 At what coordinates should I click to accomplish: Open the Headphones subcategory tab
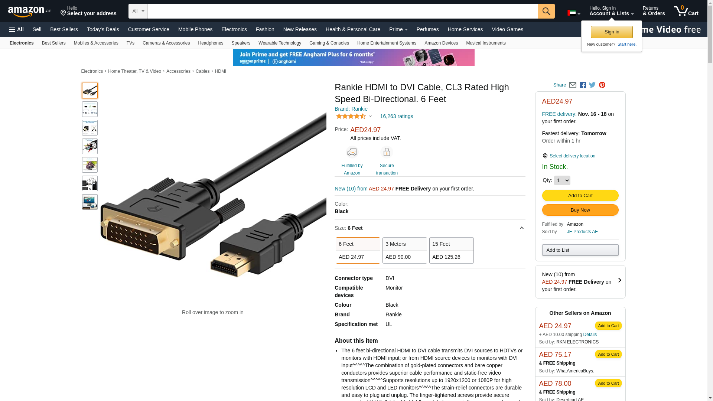[211, 43]
